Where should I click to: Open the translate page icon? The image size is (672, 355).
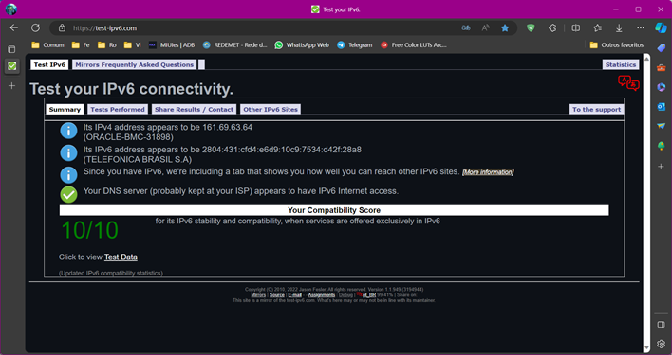point(466,28)
